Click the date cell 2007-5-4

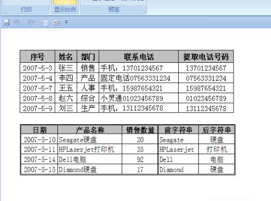pyautogui.click(x=37, y=78)
